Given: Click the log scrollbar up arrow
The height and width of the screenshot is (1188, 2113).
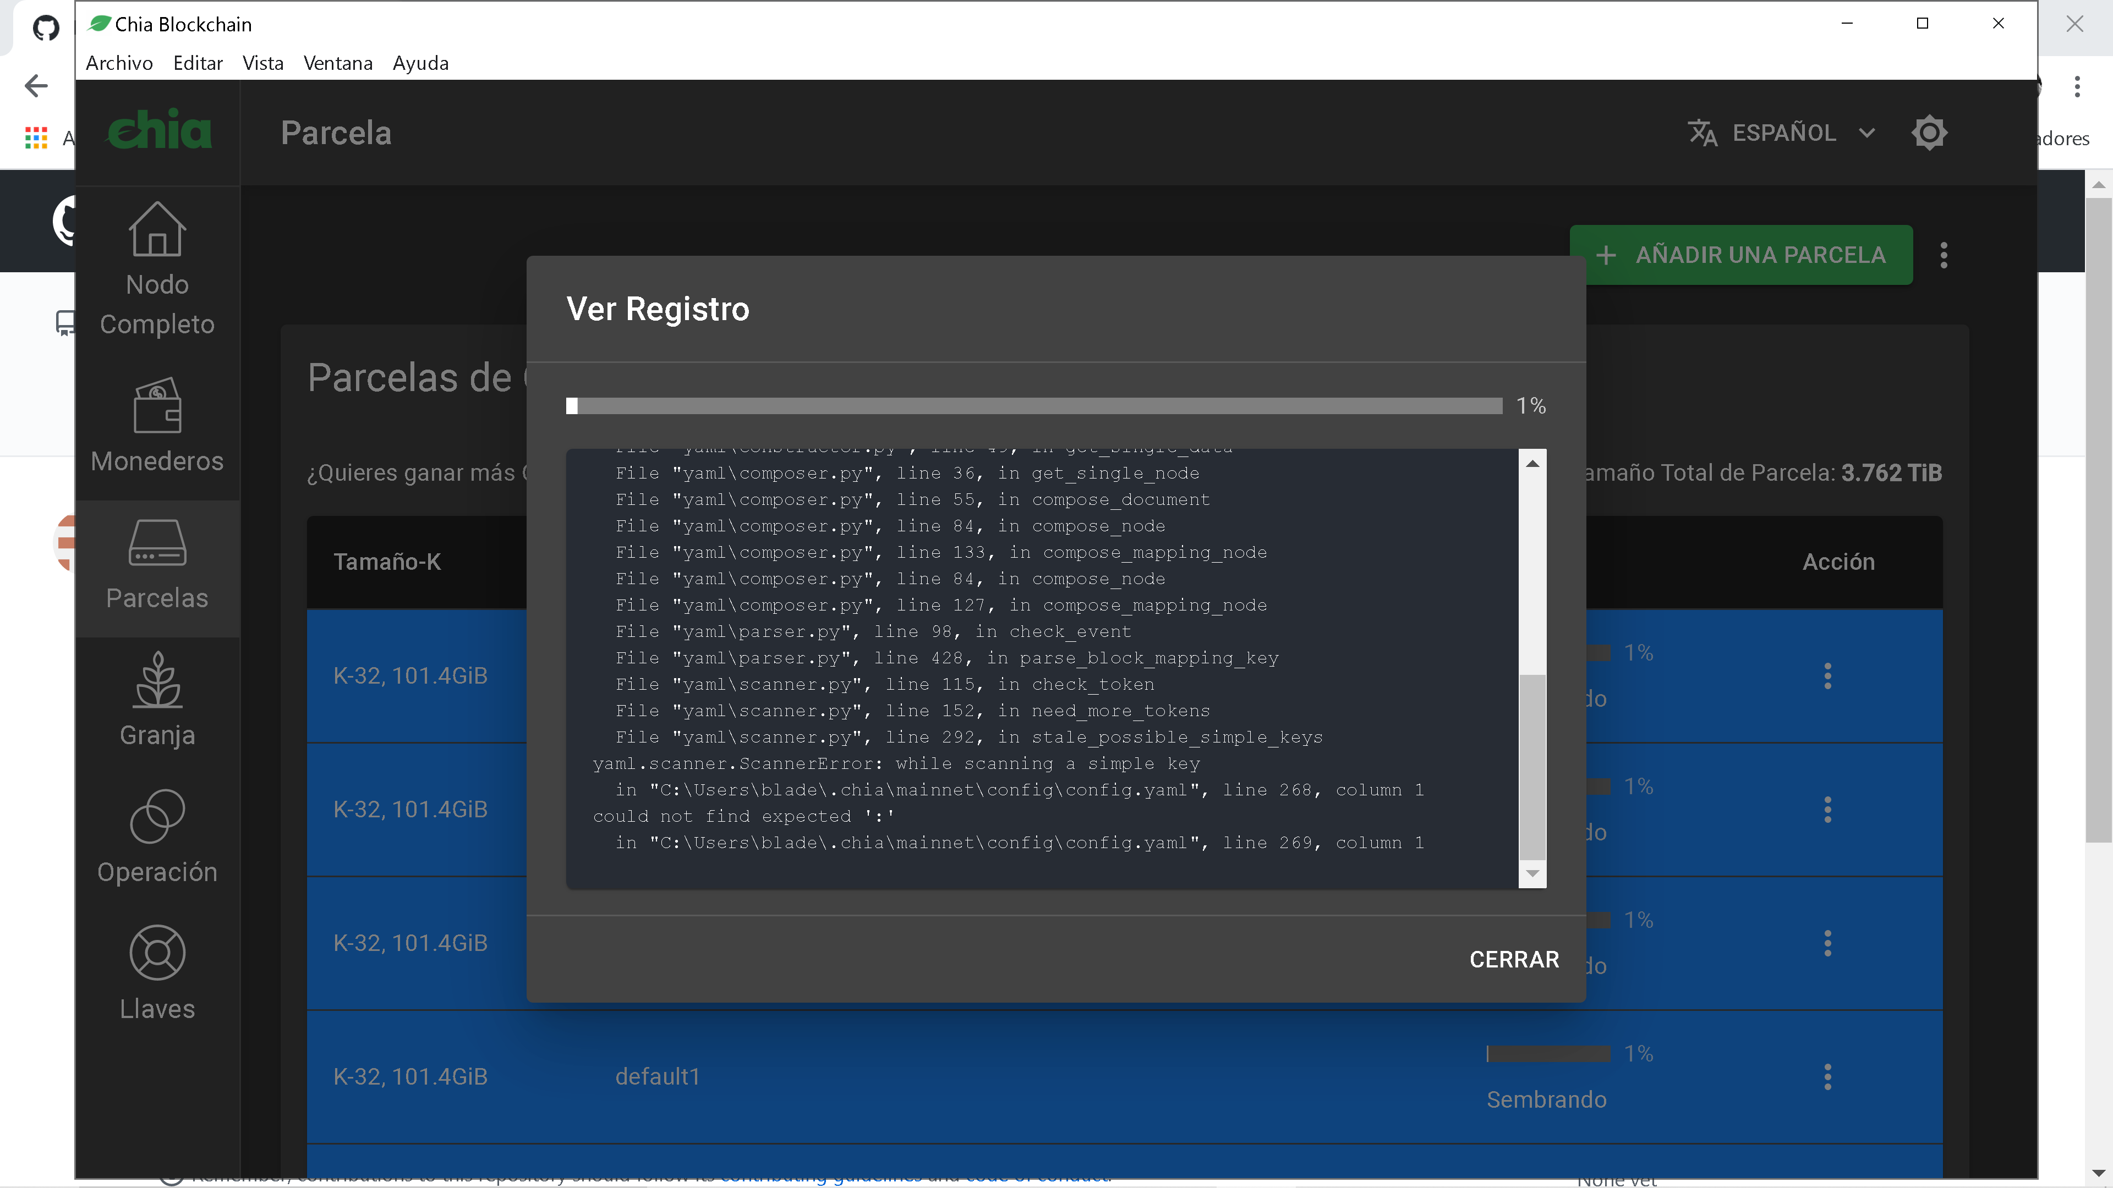Looking at the screenshot, I should pos(1531,463).
